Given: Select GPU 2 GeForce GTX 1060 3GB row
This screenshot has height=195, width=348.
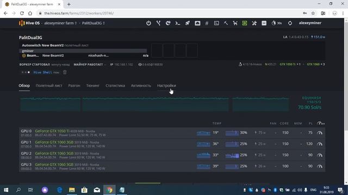Looking at the screenshot, I should pos(172,155).
